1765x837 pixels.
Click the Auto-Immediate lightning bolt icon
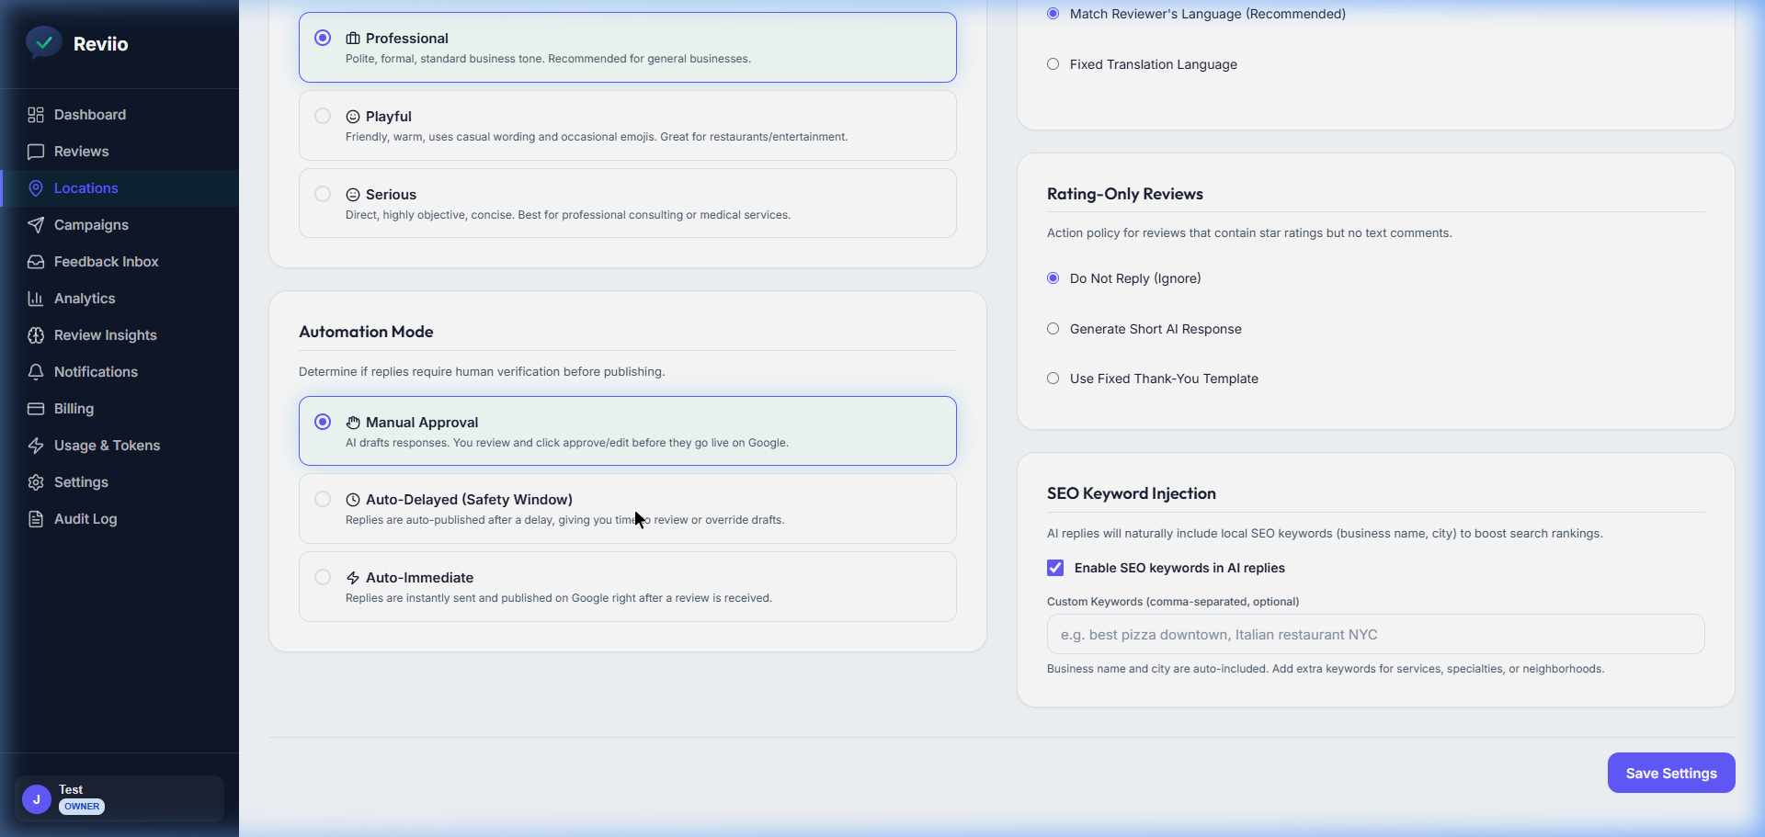point(353,578)
